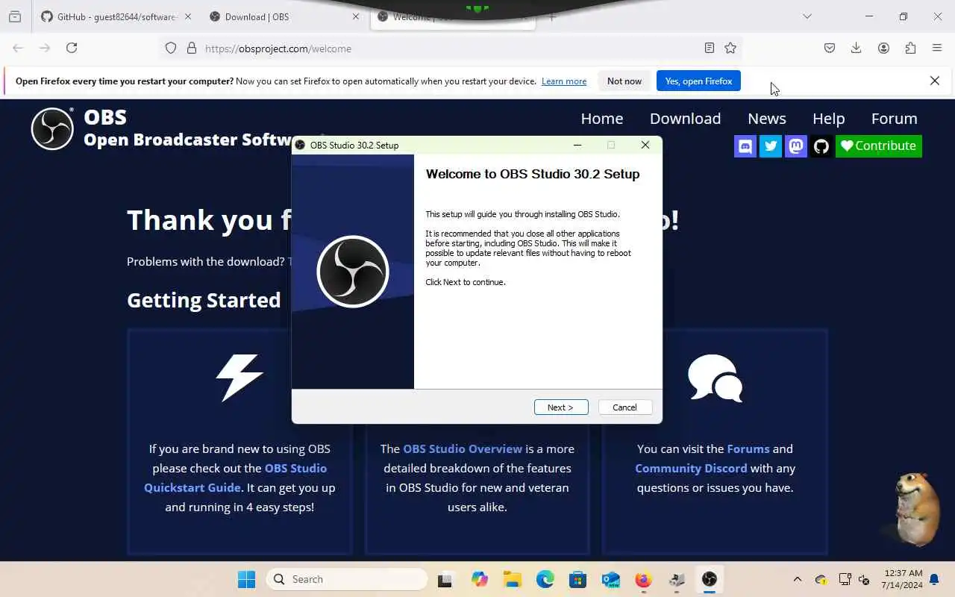
Task: Open the tracking protection shield icon
Action: [x=171, y=48]
